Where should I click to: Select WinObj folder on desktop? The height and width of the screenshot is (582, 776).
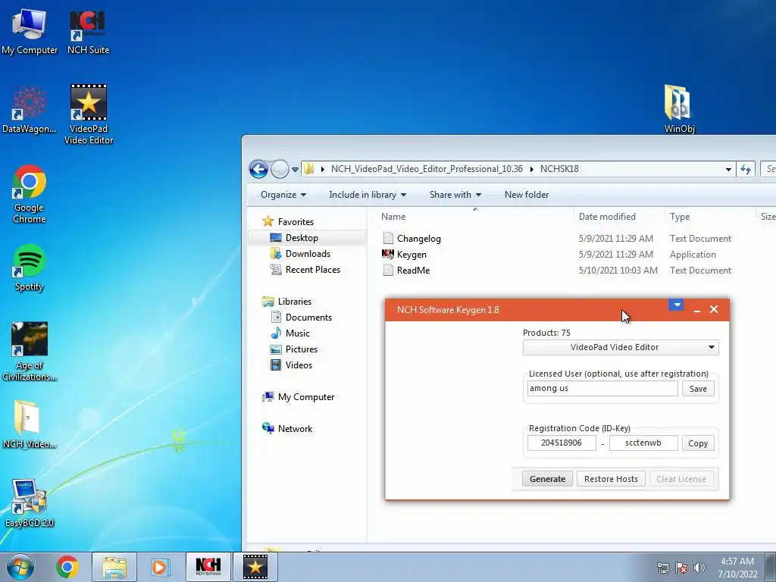tap(679, 109)
